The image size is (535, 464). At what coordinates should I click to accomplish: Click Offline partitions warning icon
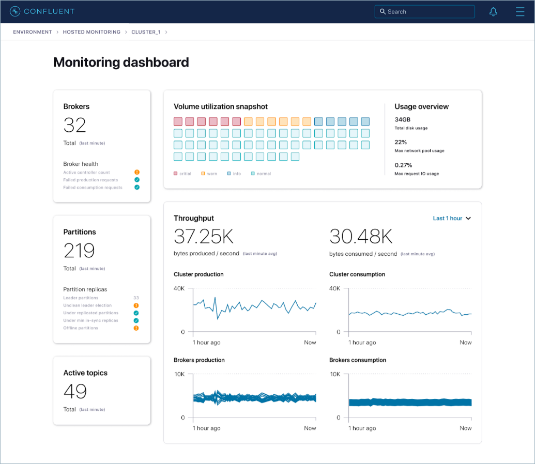[136, 328]
